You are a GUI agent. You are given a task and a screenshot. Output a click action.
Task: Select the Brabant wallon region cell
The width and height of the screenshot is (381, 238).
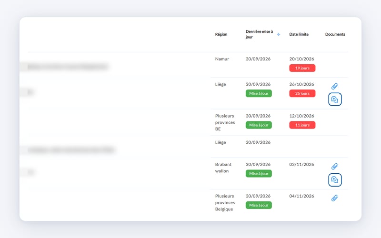[x=223, y=168]
